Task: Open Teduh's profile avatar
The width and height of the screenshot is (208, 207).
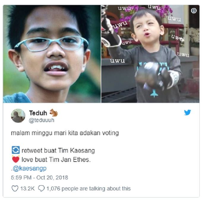Action: pos(18,116)
